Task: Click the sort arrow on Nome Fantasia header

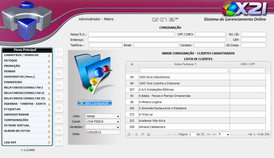Action: click(x=196, y=64)
